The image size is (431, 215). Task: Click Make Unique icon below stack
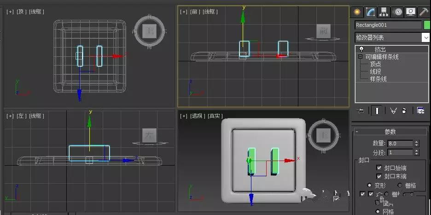(x=394, y=111)
